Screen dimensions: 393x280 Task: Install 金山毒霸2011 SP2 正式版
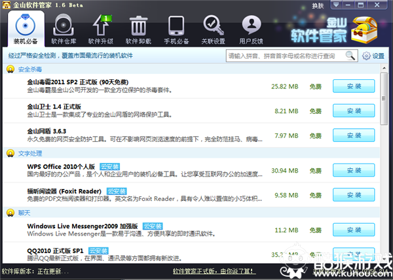click(354, 86)
